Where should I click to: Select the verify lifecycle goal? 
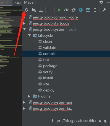tap(48, 72)
